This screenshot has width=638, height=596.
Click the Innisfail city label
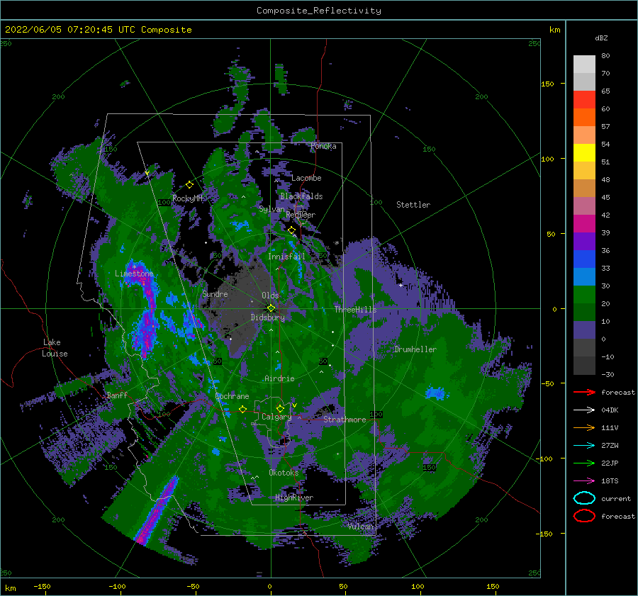coord(286,257)
